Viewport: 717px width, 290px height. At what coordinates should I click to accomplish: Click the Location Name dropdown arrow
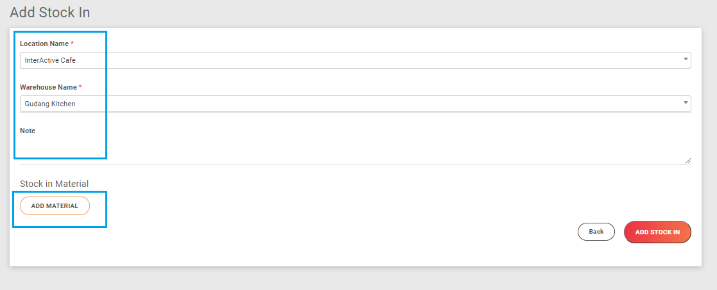pyautogui.click(x=686, y=60)
